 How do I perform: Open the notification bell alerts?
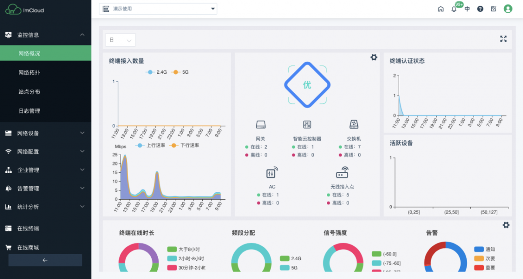point(454,9)
